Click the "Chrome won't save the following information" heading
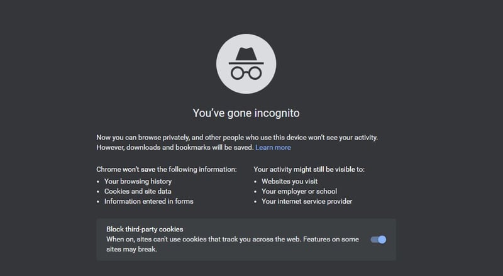Image resolution: width=503 pixels, height=276 pixels. [167, 169]
